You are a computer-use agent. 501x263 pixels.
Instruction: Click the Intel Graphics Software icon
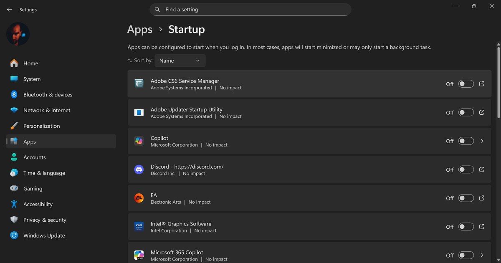point(139,227)
